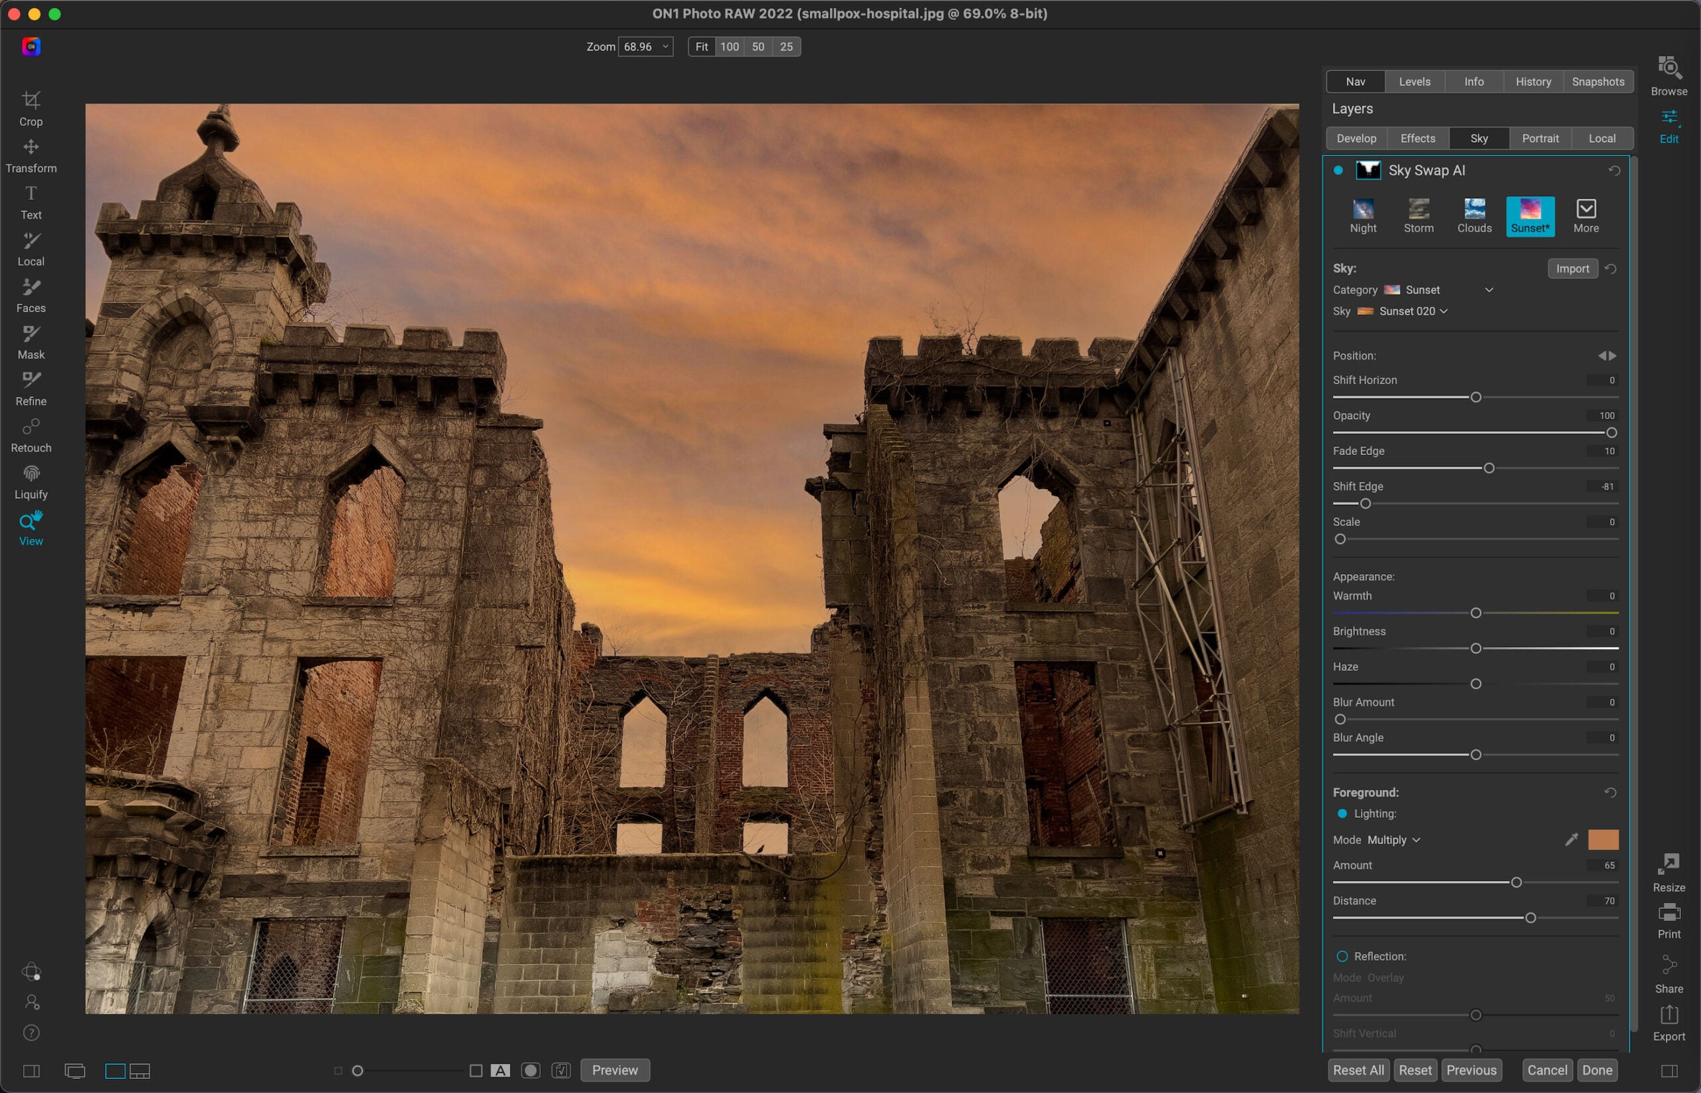Select the Local adjustment tool
Viewport: 1701px width, 1093px height.
(31, 249)
